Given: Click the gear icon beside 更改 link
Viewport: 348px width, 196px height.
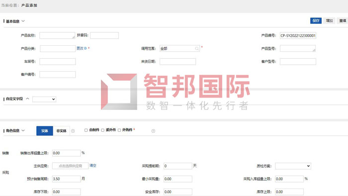Looking at the screenshot, I should tap(86, 48).
